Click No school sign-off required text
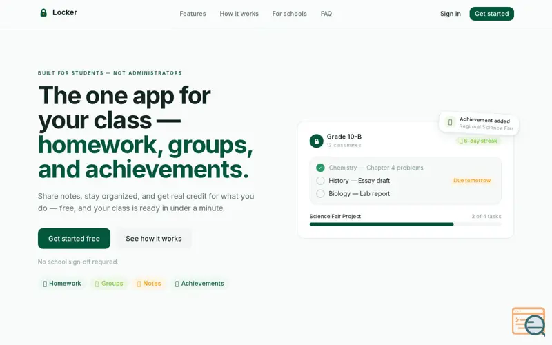The image size is (552, 345). (78, 262)
